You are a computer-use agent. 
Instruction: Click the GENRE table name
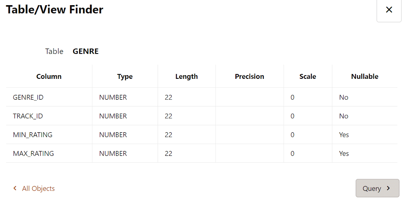85,51
